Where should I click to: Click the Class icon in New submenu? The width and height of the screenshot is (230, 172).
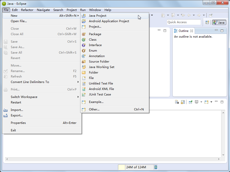click(84, 40)
